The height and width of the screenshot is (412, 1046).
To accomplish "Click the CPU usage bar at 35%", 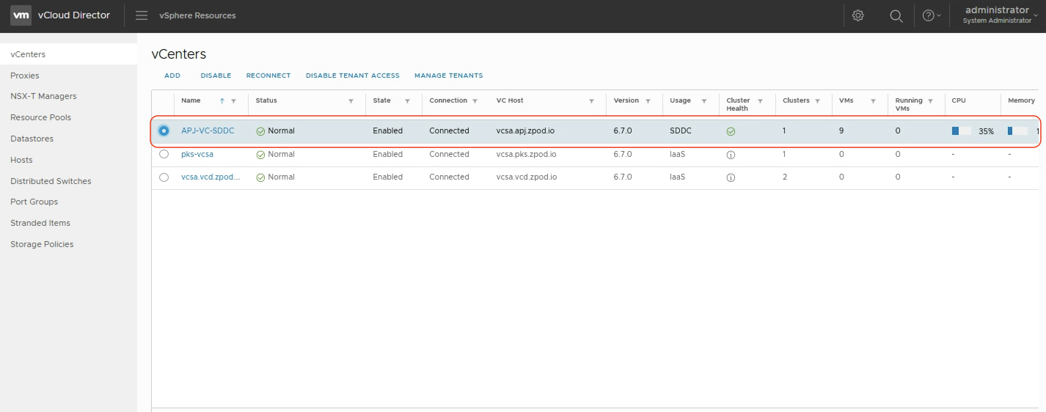I will 961,131.
